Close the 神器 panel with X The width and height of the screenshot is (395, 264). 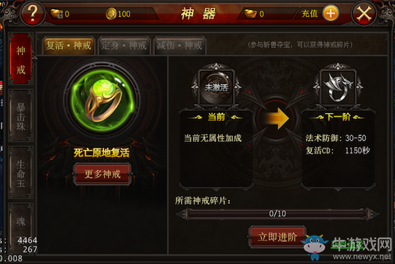click(364, 13)
